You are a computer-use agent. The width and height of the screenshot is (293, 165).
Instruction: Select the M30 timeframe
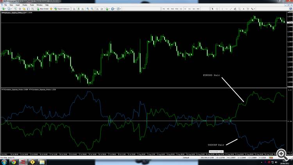pos(177,9)
